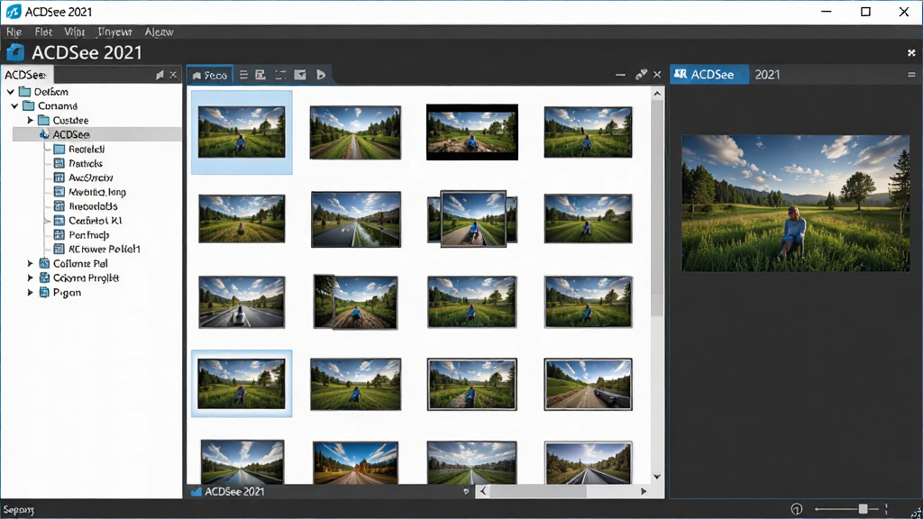Click the ACDSee app icon in title bar
923x519 pixels.
[13, 12]
